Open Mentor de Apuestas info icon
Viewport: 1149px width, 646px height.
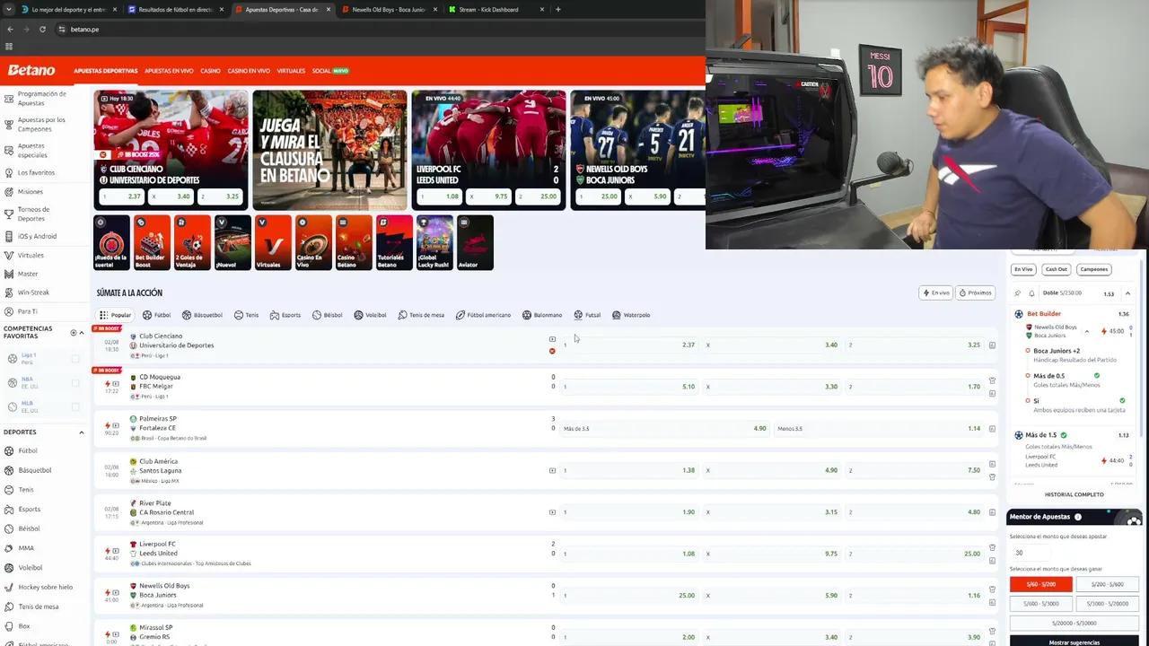click(1078, 517)
